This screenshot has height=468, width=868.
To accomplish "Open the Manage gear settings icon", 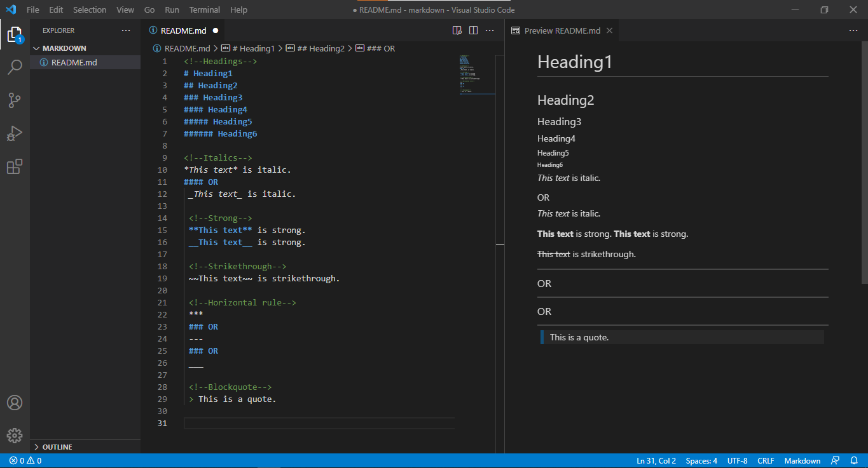I will (15, 436).
